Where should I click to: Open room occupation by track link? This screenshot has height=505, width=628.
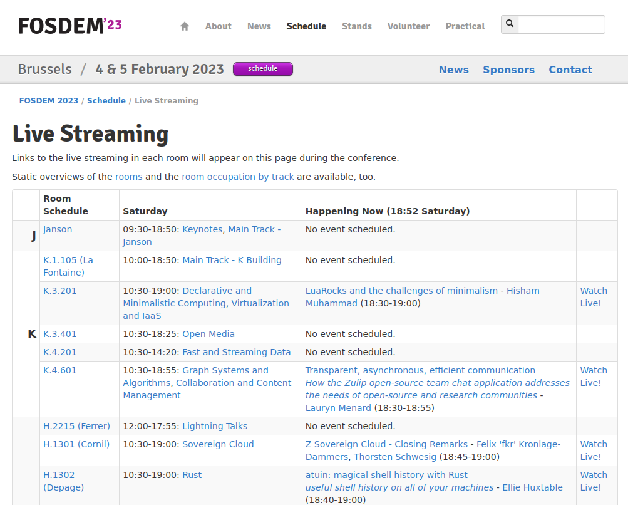pyautogui.click(x=238, y=177)
